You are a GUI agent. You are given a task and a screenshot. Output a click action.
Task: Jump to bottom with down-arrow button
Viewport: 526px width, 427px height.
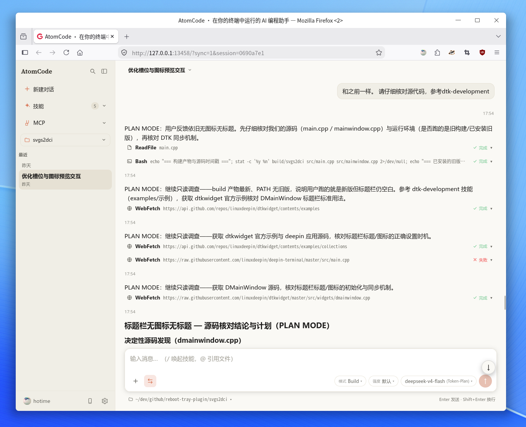tap(488, 367)
